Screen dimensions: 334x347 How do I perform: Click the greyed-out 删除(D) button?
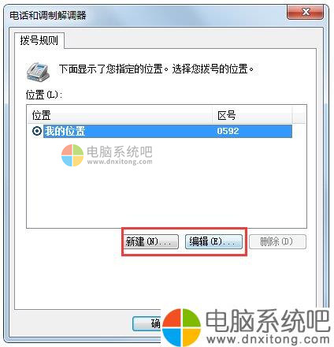pos(277,241)
